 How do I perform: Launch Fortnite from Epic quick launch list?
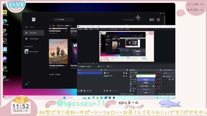pyautogui.click(x=31, y=52)
